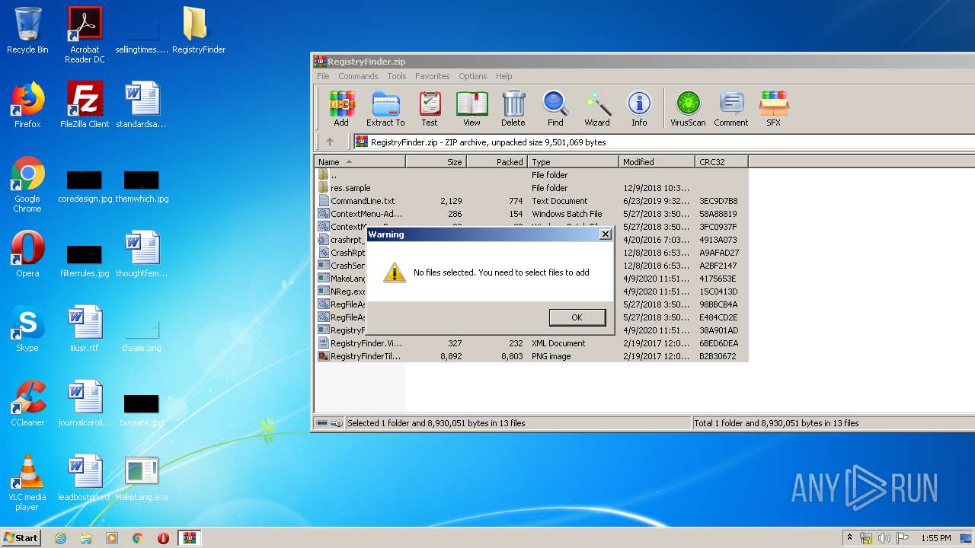Screen dimensions: 975x548
Task: Select the ContextMenu-Ad... batch file
Action: click(531, 214)
